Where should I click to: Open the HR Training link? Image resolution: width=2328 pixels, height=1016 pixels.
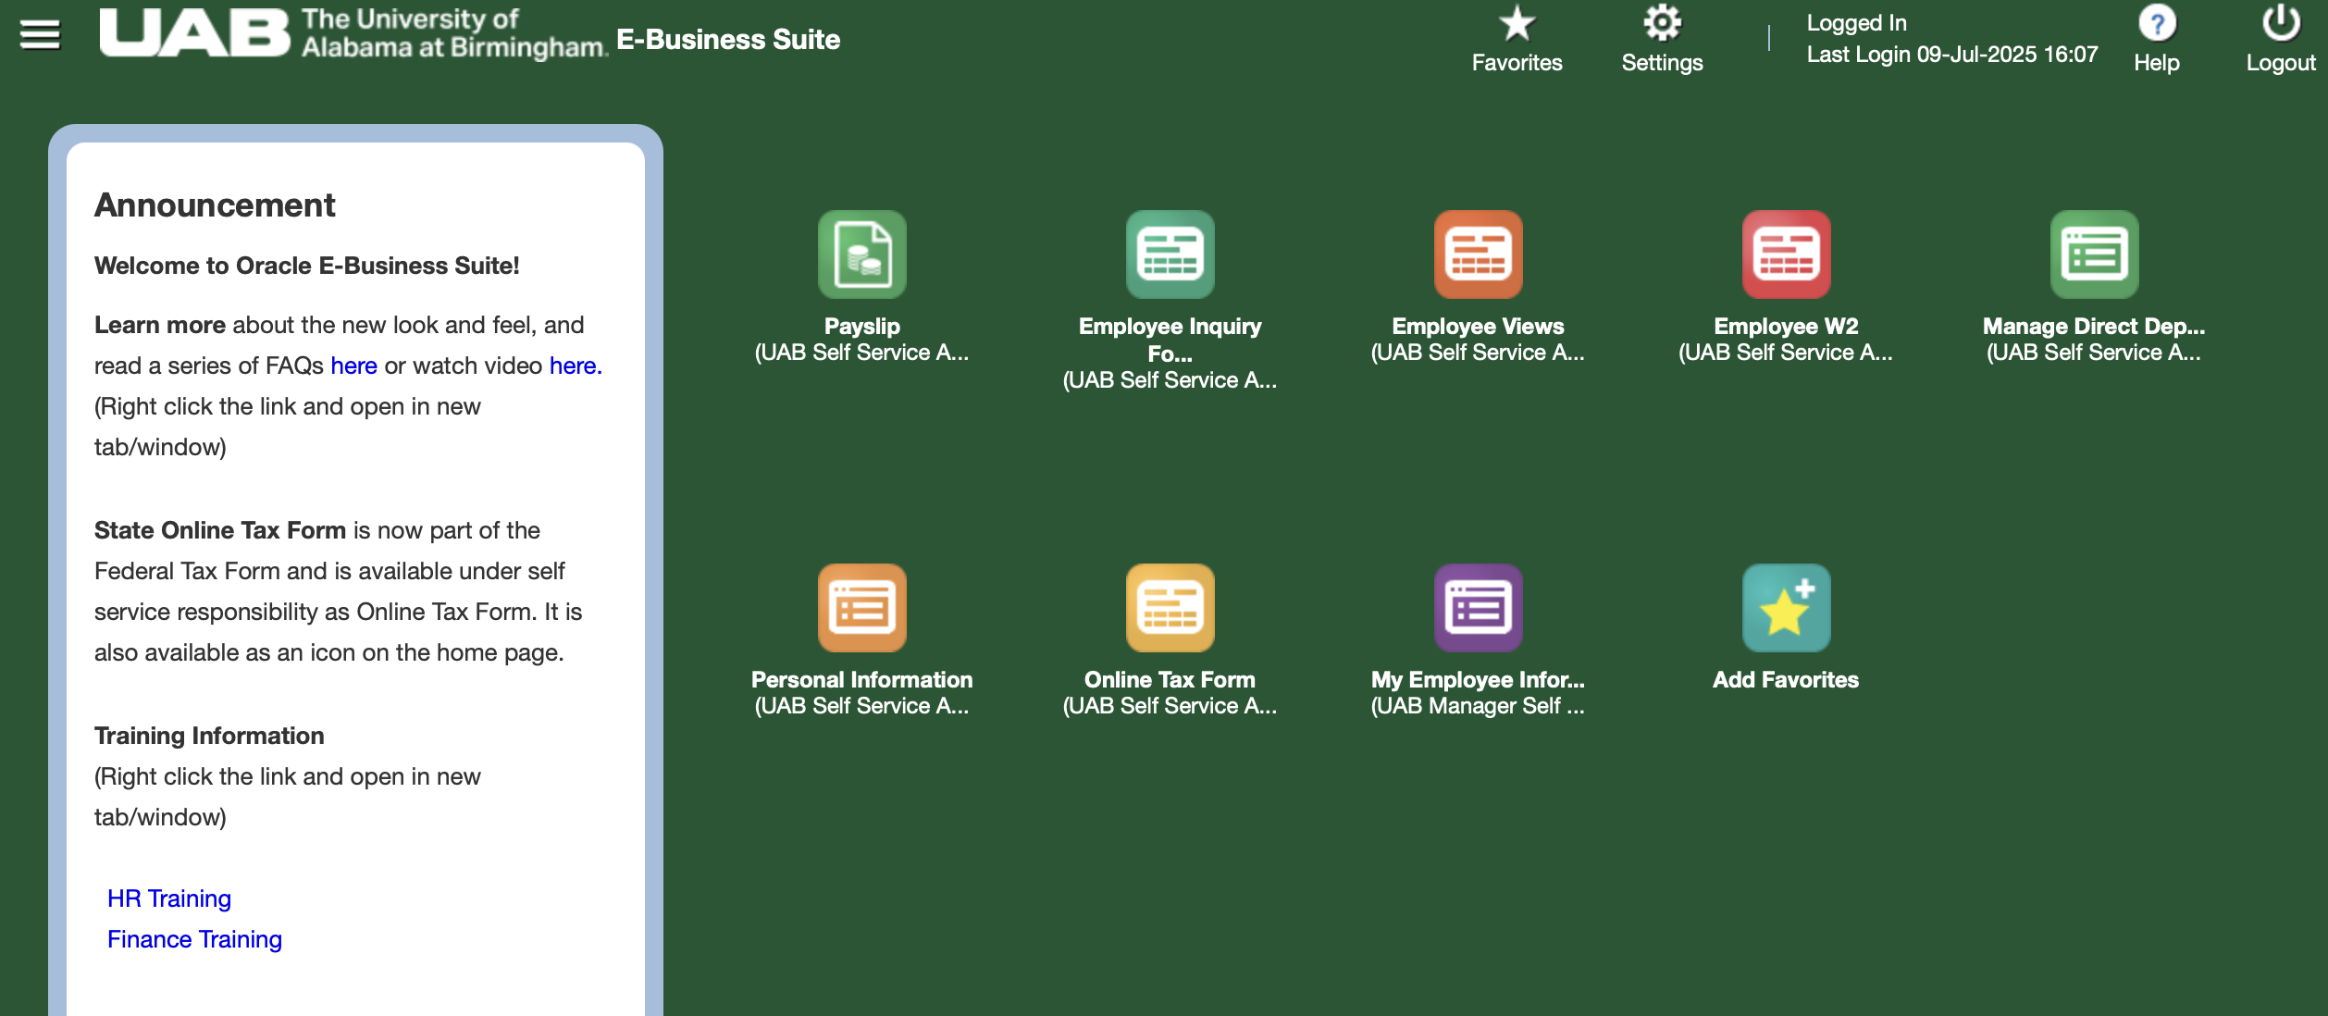point(169,898)
